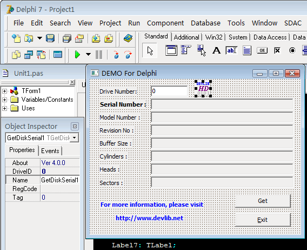Switch to Object Inspector Properties tab
This screenshot has height=250, width=307.
[x=22, y=150]
